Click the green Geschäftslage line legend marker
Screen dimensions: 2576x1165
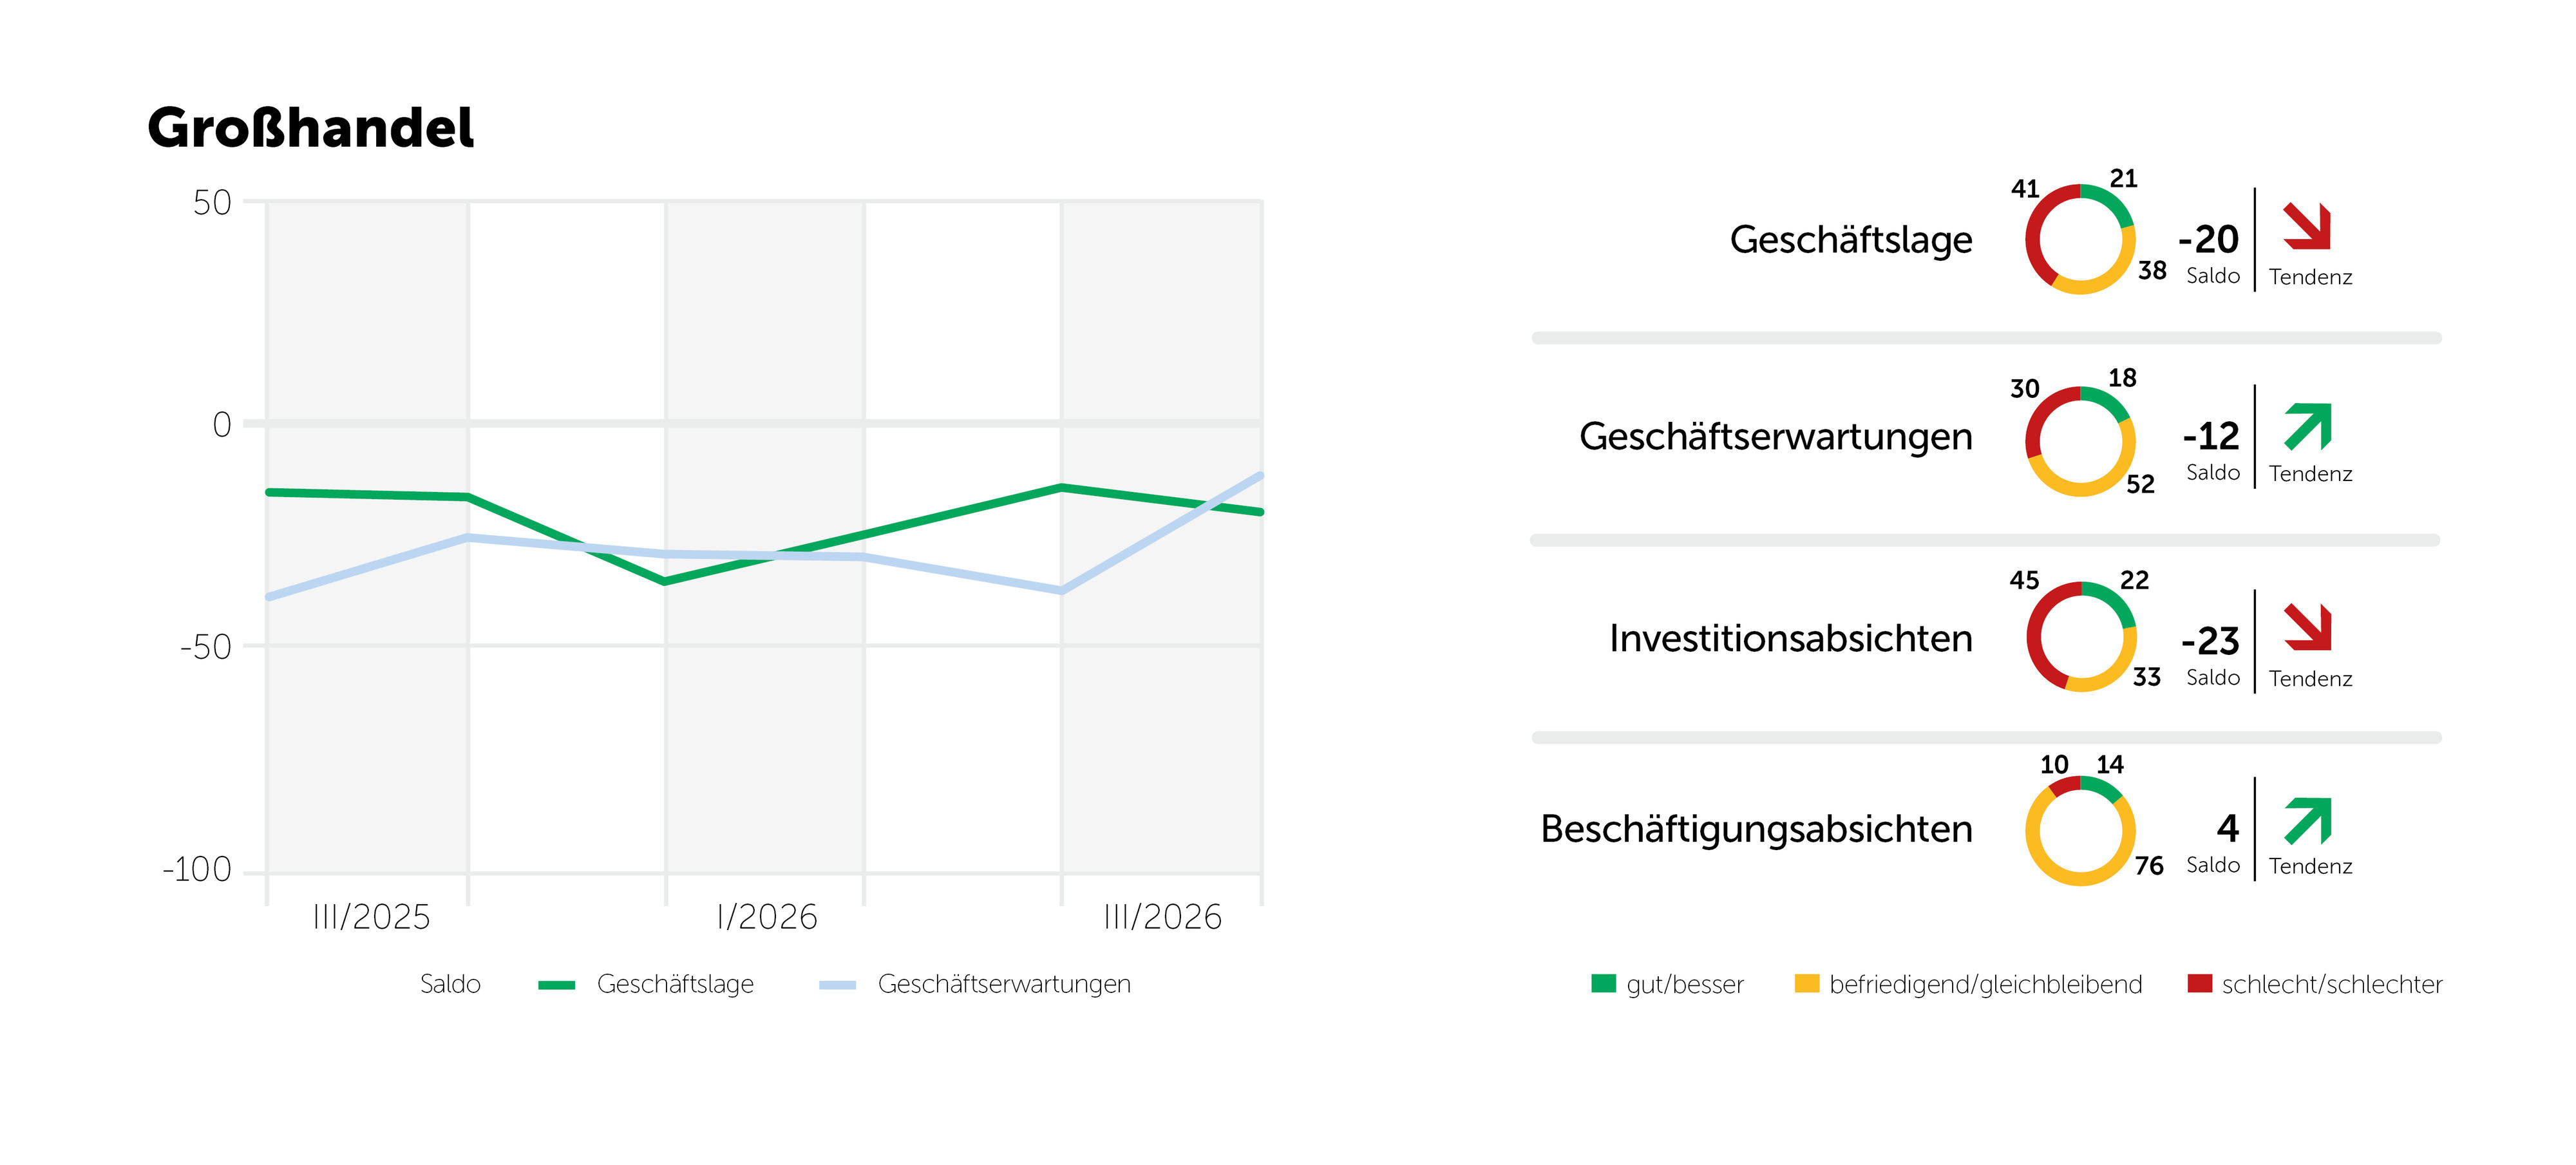[556, 985]
